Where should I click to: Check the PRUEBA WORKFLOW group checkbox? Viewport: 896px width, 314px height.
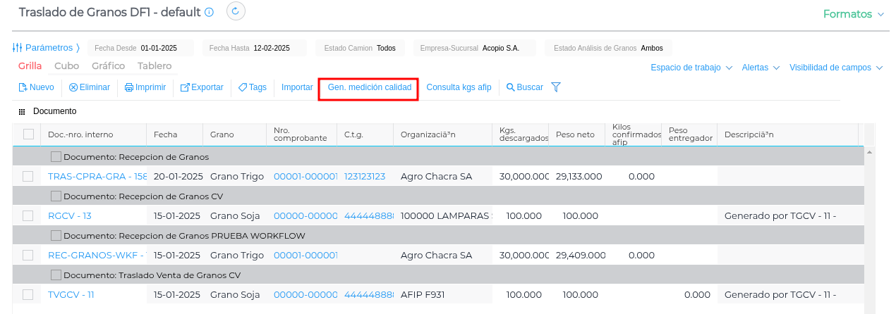56,235
